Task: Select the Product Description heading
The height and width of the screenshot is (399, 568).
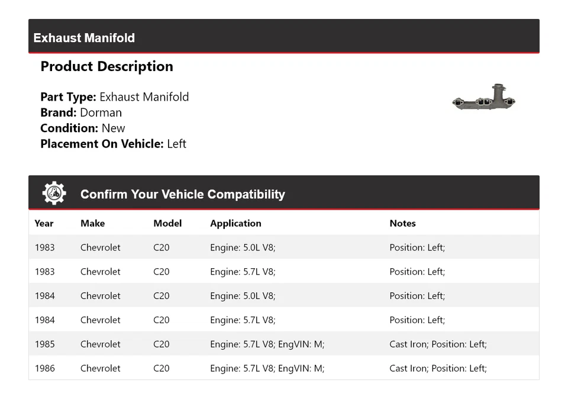Action: click(106, 66)
